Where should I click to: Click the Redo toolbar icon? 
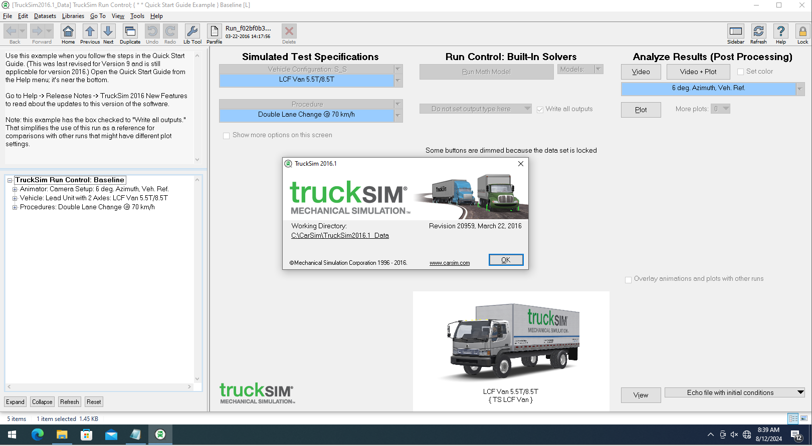pyautogui.click(x=170, y=32)
